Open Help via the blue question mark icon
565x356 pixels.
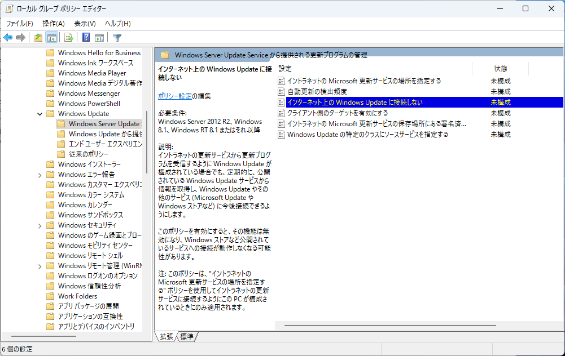(x=86, y=38)
